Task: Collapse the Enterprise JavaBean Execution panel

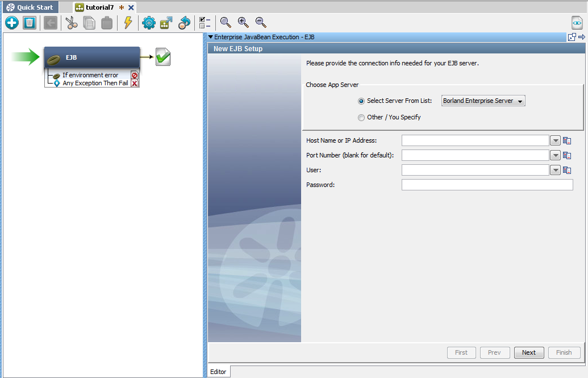Action: pyautogui.click(x=211, y=36)
